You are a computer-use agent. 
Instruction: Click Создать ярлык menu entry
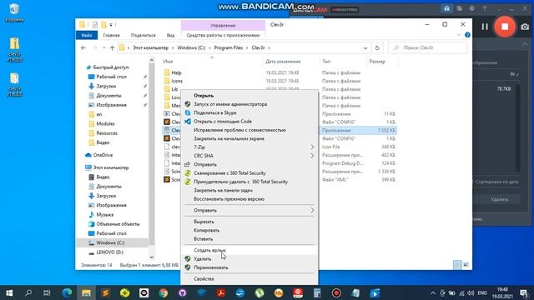(209, 250)
